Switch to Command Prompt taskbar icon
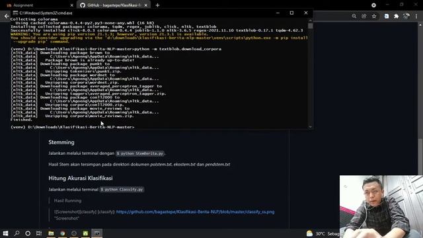The width and height of the screenshot is (423, 238). coord(97,233)
